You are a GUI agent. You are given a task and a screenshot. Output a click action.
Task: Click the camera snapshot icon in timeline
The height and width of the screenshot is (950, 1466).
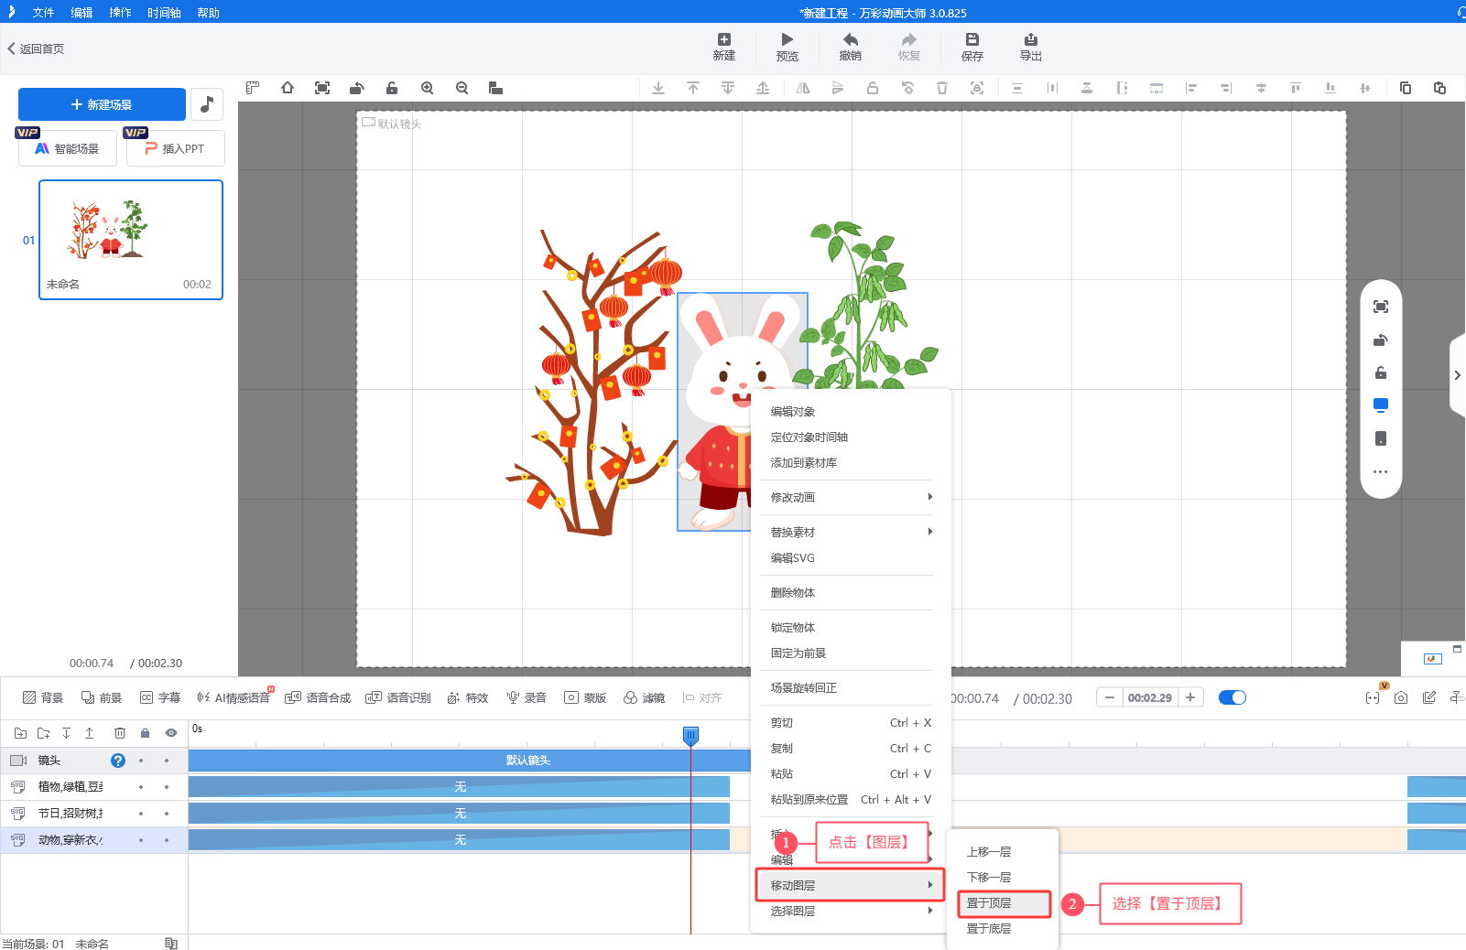[1400, 697]
